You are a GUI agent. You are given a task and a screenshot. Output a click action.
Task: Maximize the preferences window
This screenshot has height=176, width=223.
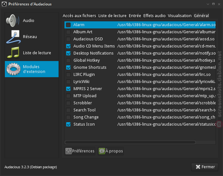click(213, 4)
